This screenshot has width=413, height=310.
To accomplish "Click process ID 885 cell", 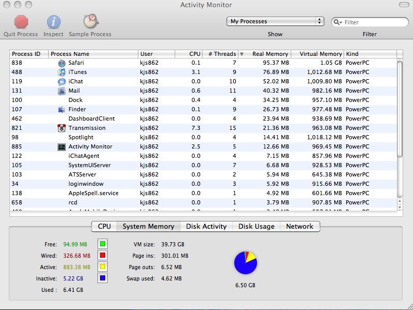I will click(17, 147).
